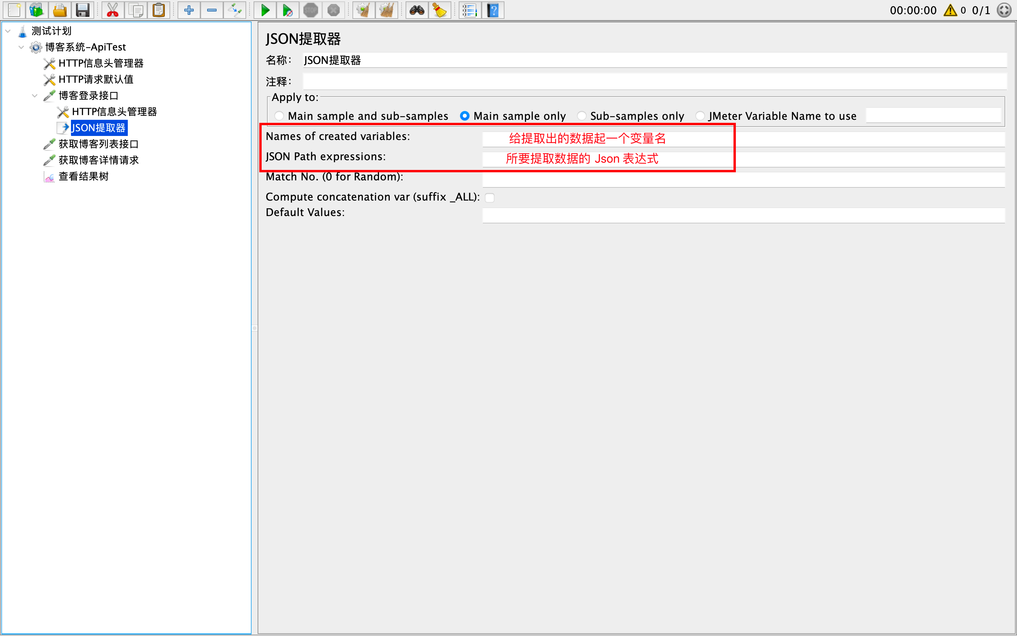Click Match No. input field
The width and height of the screenshot is (1017, 636).
(x=744, y=180)
